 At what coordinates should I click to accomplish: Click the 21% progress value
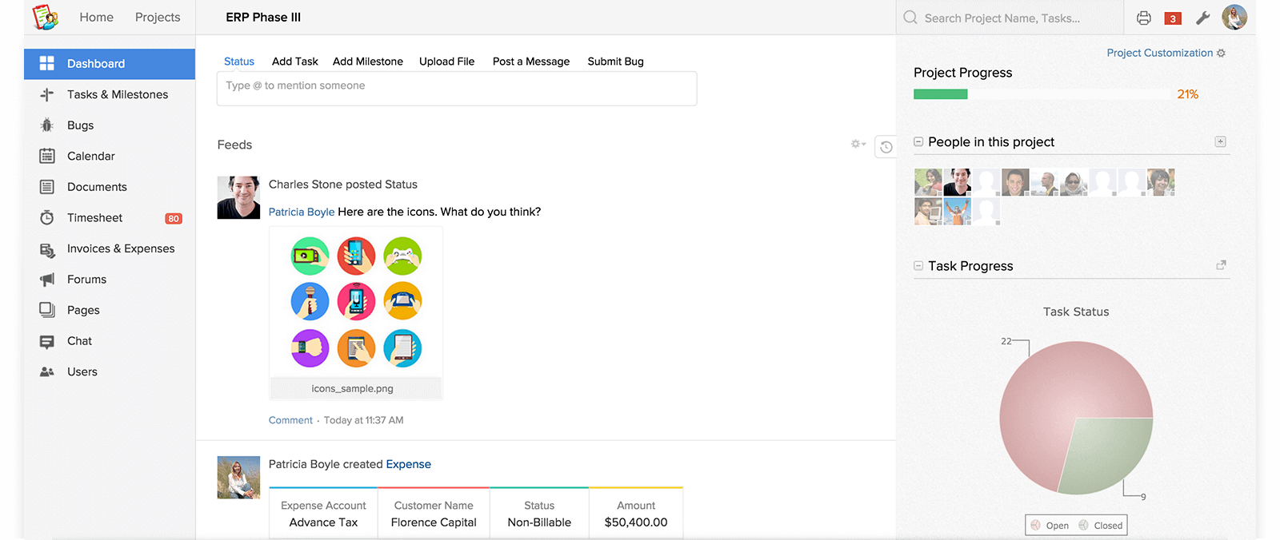pyautogui.click(x=1187, y=94)
